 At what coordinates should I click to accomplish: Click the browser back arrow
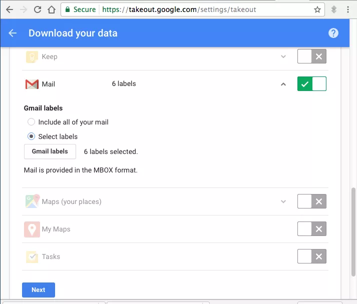coord(10,9)
